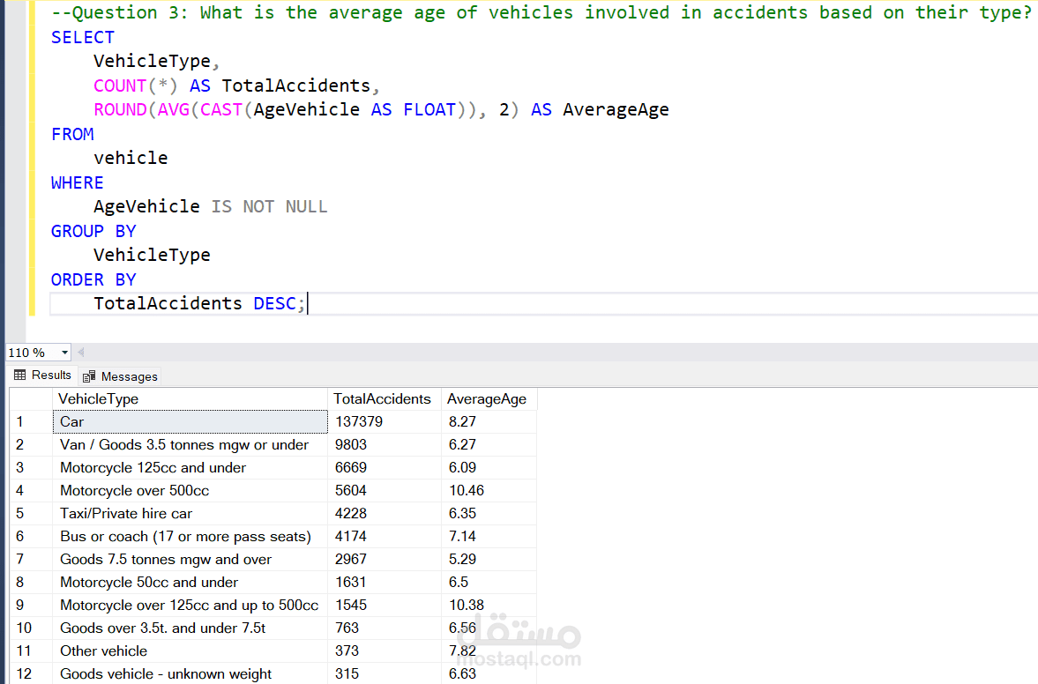
Task: Click the Question 3 comment line
Action: click(541, 12)
